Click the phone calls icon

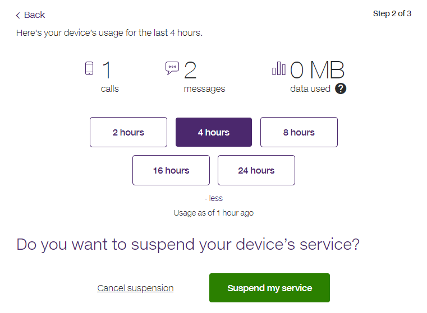89,68
